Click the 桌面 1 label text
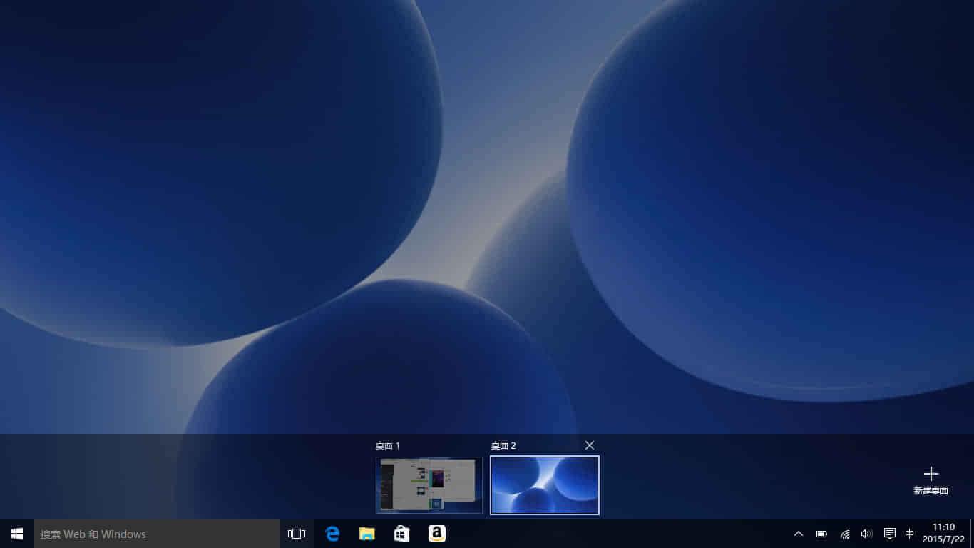974x548 pixels. coord(388,445)
